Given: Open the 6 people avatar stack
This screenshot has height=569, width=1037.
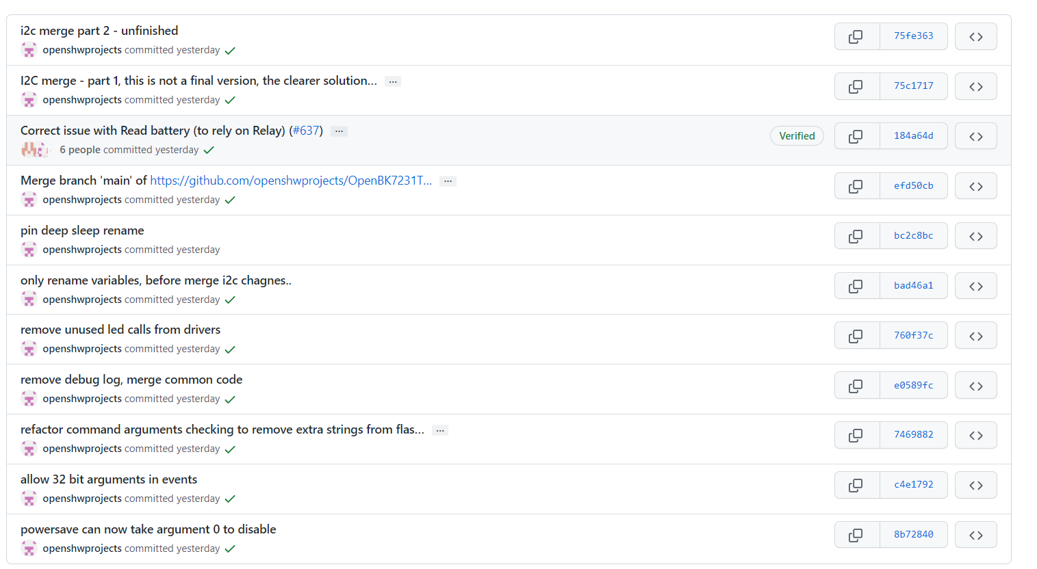Looking at the screenshot, I should [x=34, y=150].
